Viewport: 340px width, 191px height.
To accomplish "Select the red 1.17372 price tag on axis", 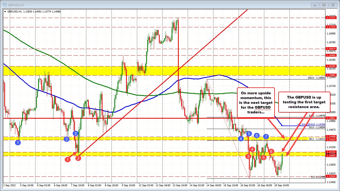I will [x=331, y=17].
